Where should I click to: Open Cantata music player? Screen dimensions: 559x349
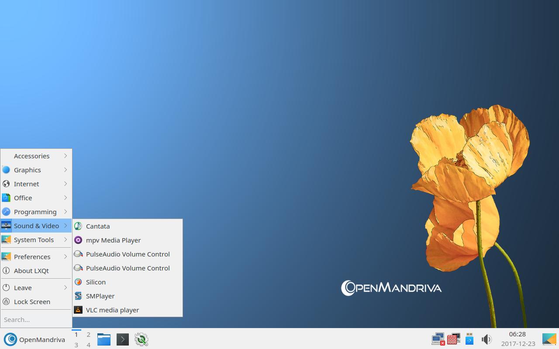(98, 226)
